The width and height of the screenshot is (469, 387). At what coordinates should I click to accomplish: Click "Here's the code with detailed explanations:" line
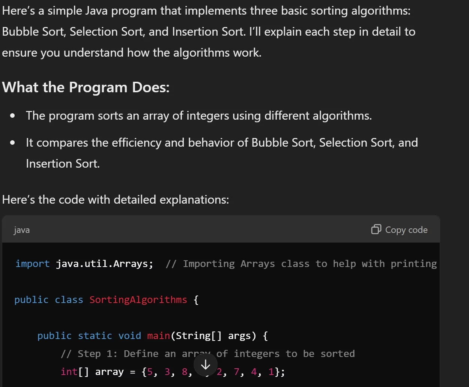click(x=116, y=199)
